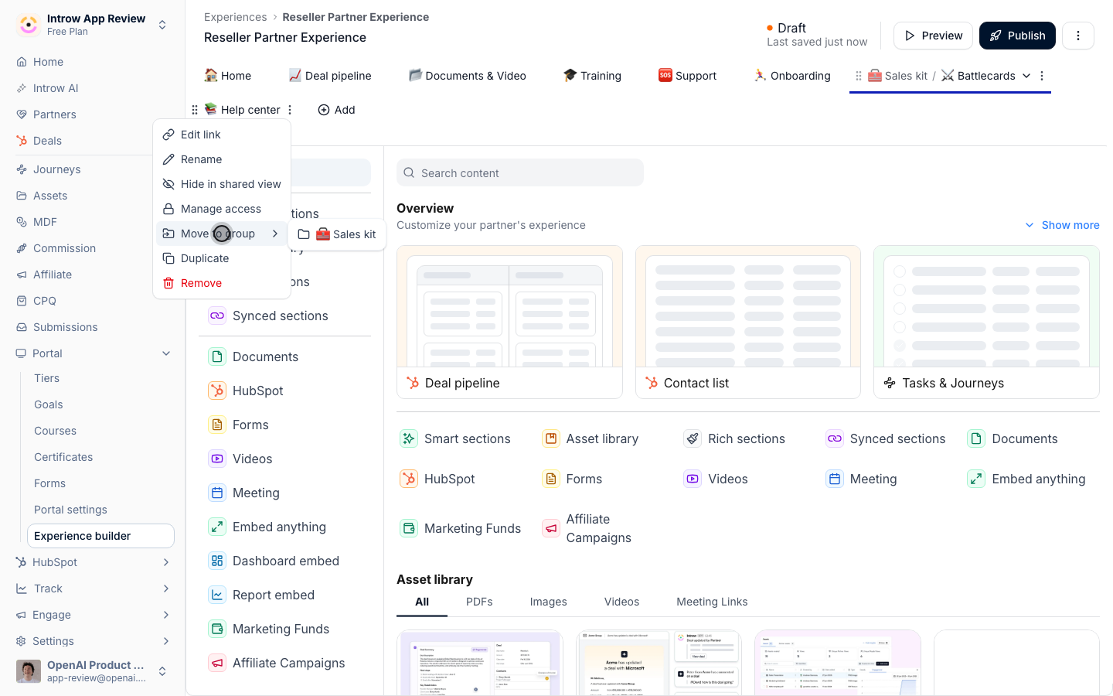Collapse the Portal section in sidebar

pos(166,353)
